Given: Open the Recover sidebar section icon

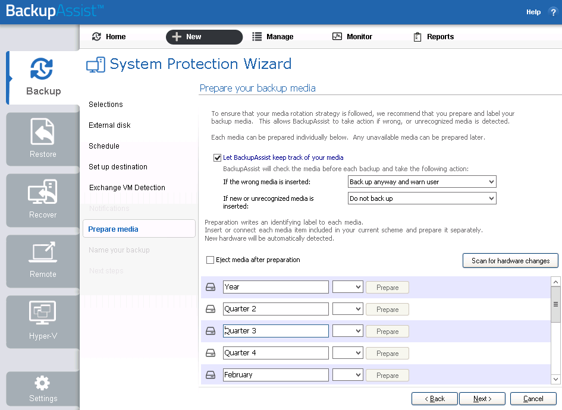Looking at the screenshot, I should [43, 191].
